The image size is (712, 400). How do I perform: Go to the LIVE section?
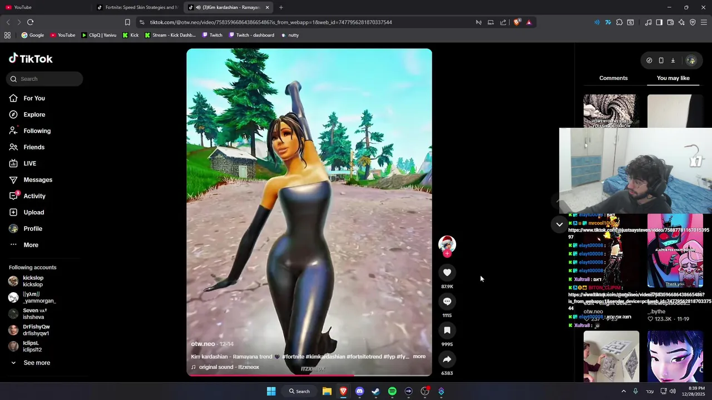pos(29,163)
